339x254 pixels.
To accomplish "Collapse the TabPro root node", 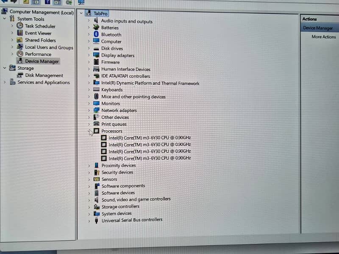I will click(81, 14).
